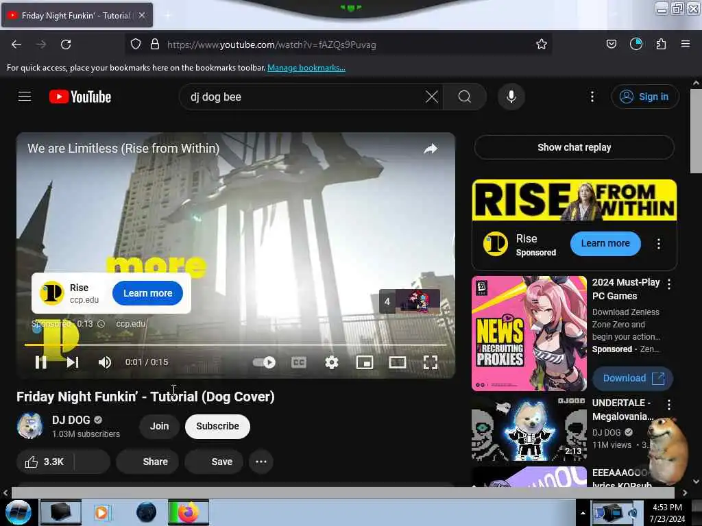Mute the video volume

click(x=105, y=362)
